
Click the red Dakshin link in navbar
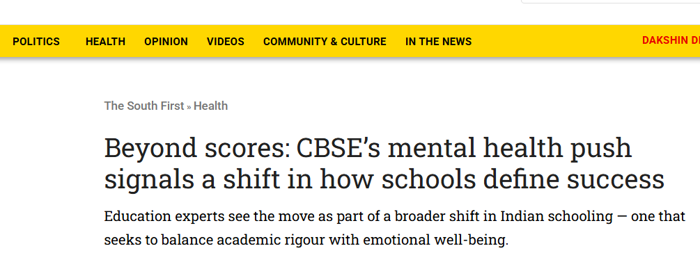click(x=670, y=40)
